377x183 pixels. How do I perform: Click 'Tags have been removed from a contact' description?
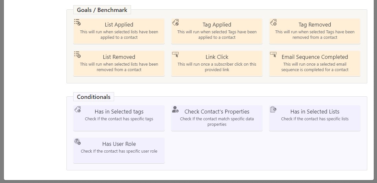(x=315, y=35)
